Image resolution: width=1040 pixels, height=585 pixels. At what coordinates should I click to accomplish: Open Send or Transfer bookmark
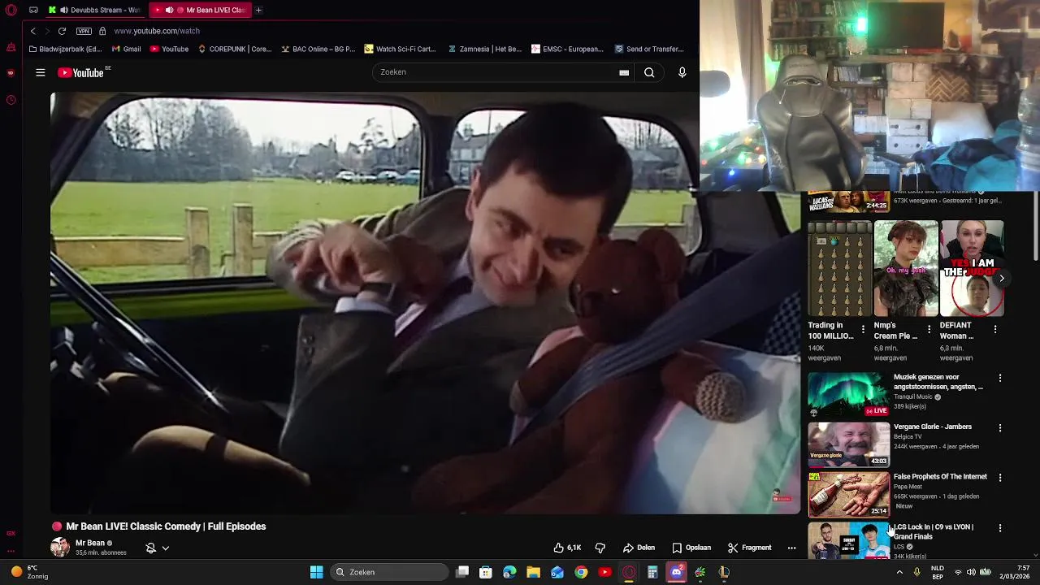(x=649, y=49)
